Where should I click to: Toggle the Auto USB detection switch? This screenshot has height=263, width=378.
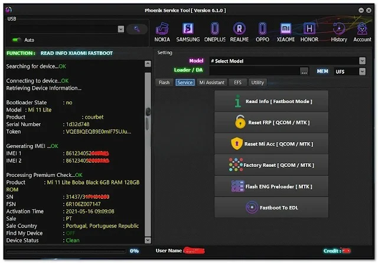pyautogui.click(x=17, y=40)
